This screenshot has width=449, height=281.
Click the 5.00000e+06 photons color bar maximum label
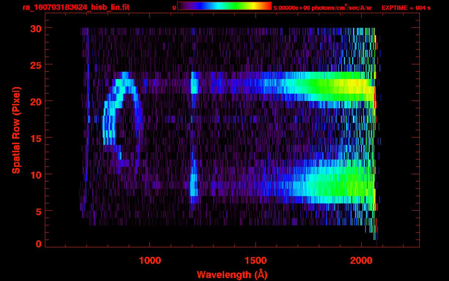coord(322,8)
